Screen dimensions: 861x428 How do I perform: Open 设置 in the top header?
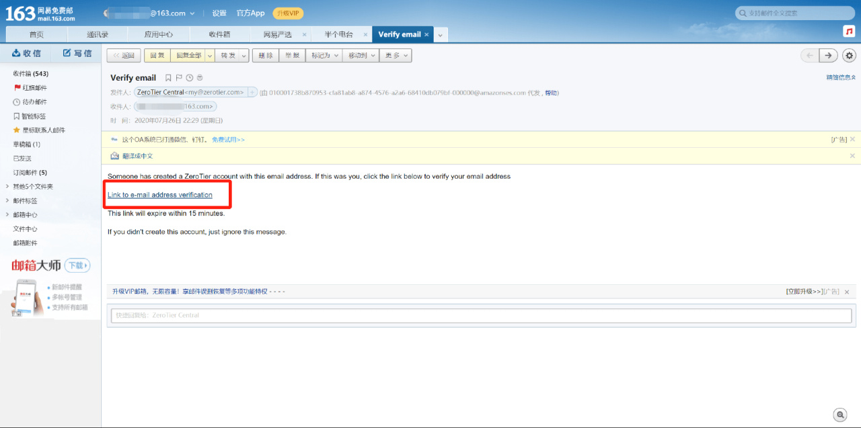(219, 13)
